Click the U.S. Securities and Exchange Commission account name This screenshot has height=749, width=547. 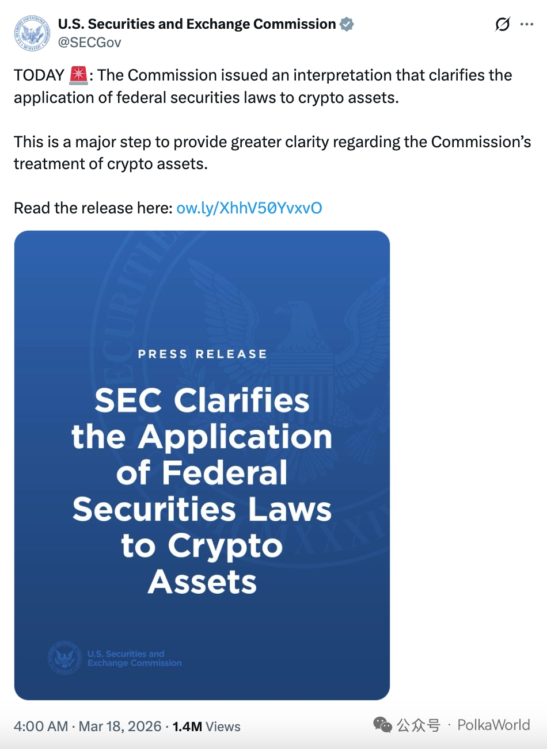point(196,24)
